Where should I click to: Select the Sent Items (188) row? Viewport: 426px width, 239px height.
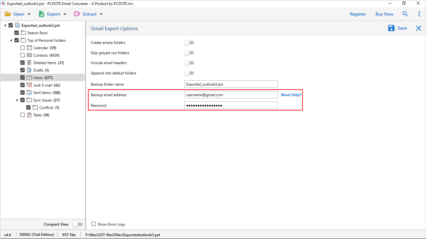(43, 93)
